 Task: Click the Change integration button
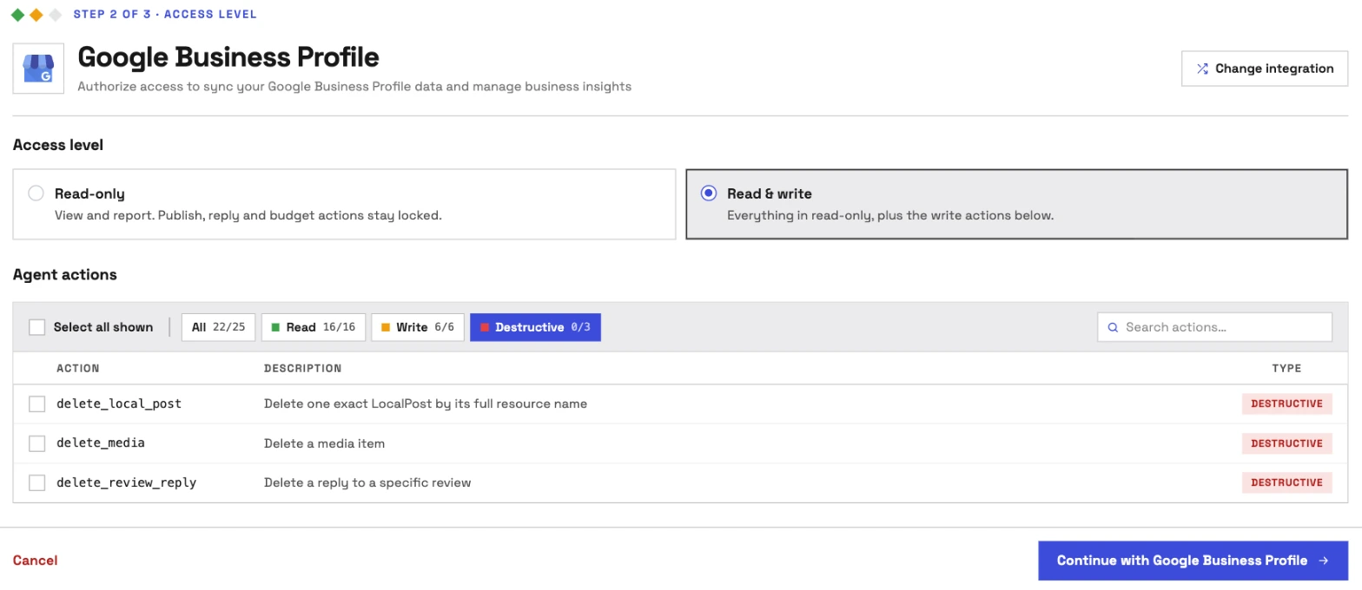pos(1265,69)
